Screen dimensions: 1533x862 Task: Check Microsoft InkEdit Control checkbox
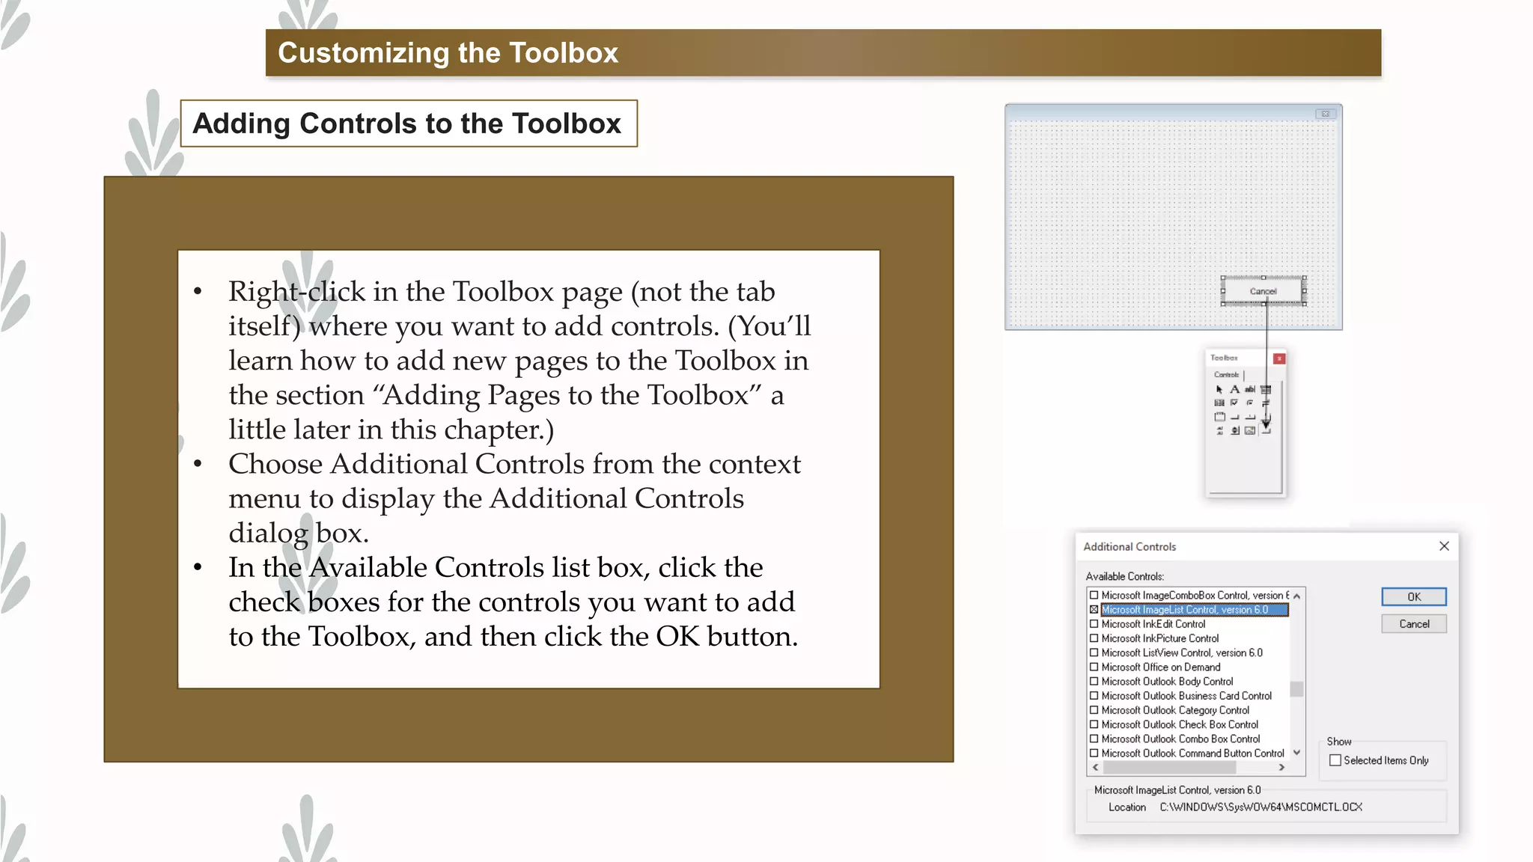(x=1094, y=624)
